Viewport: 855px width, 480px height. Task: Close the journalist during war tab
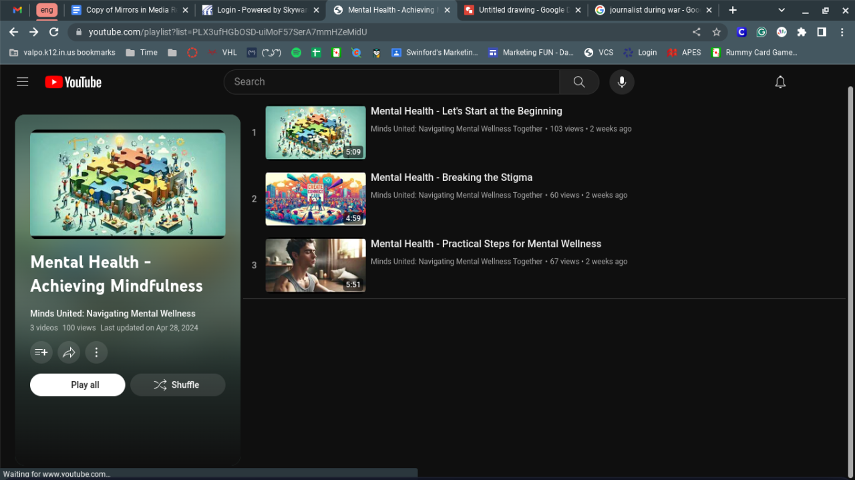(709, 10)
